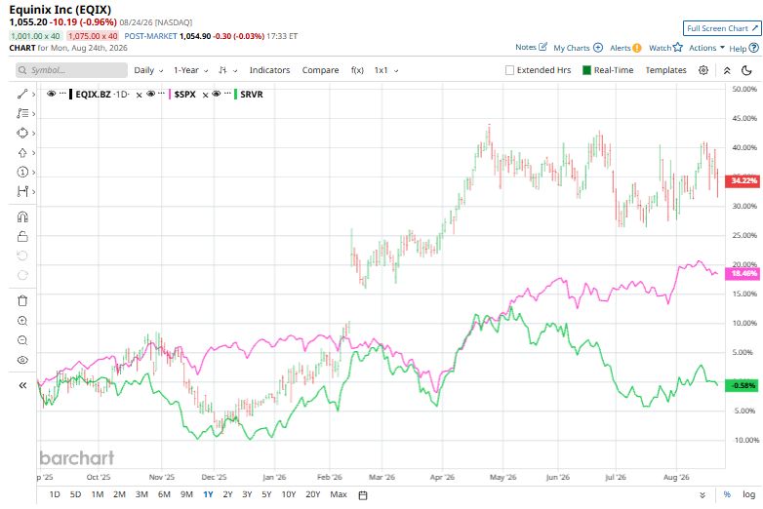763x509 pixels.
Task: Toggle $SPX series visibility eye
Action: point(151,94)
